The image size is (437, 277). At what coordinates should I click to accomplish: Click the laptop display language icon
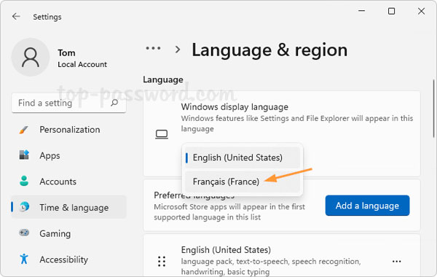[x=162, y=134]
